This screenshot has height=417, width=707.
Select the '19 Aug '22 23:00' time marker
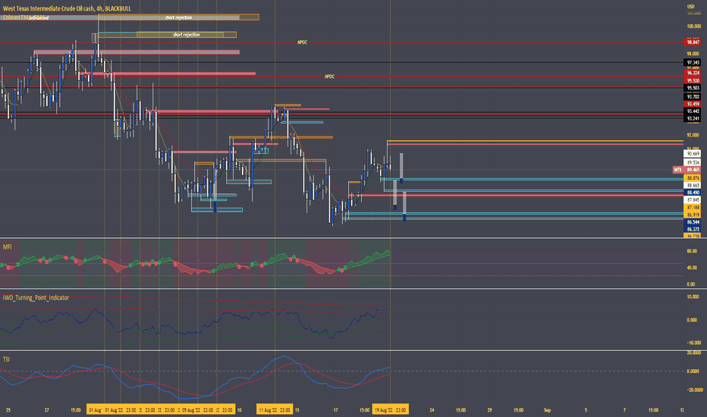tap(390, 410)
